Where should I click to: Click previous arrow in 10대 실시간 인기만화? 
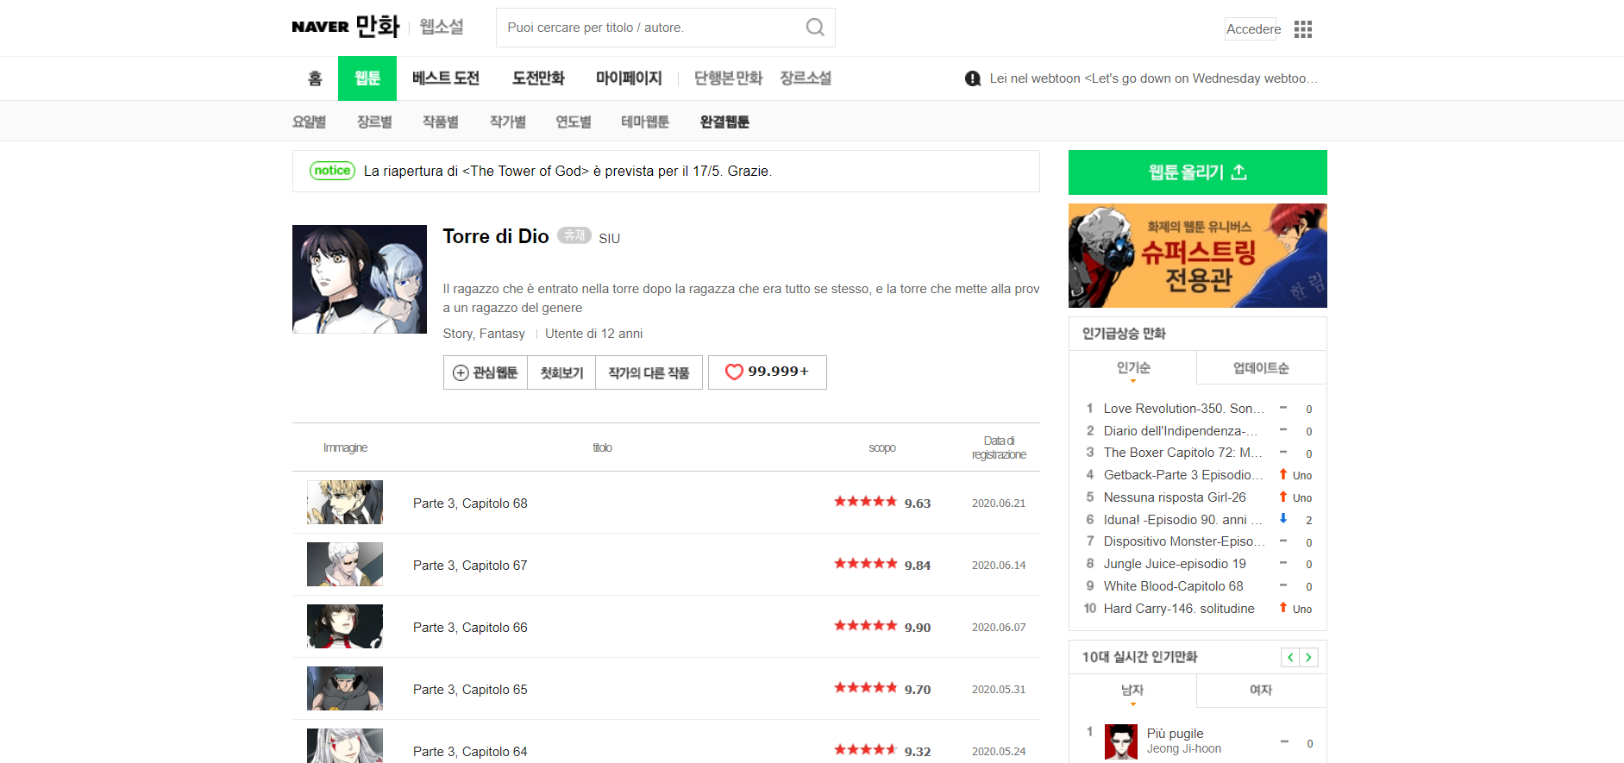tap(1290, 657)
